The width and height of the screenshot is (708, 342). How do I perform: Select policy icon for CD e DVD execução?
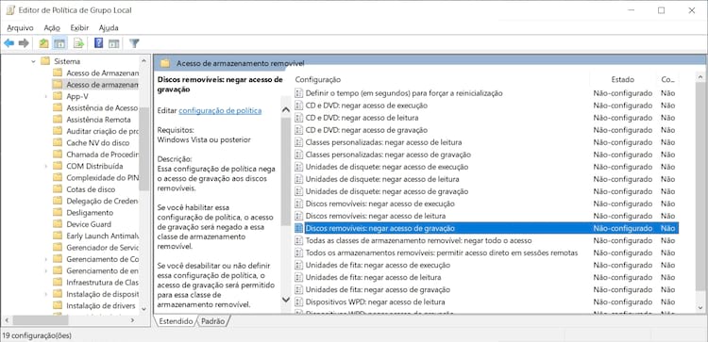[x=298, y=106]
